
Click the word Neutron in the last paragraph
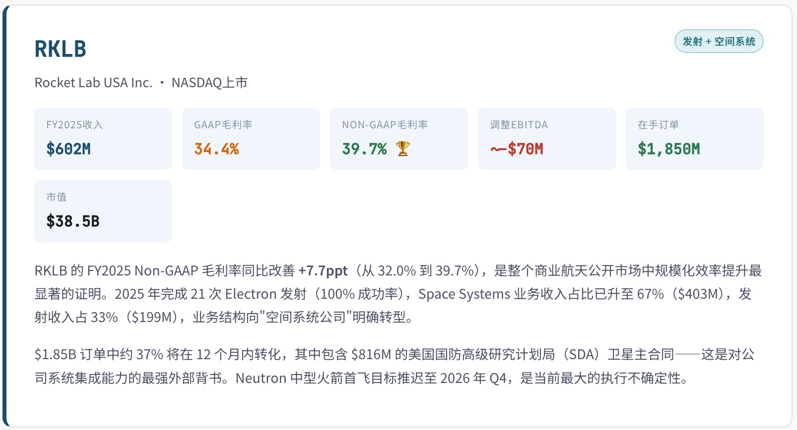[261, 378]
